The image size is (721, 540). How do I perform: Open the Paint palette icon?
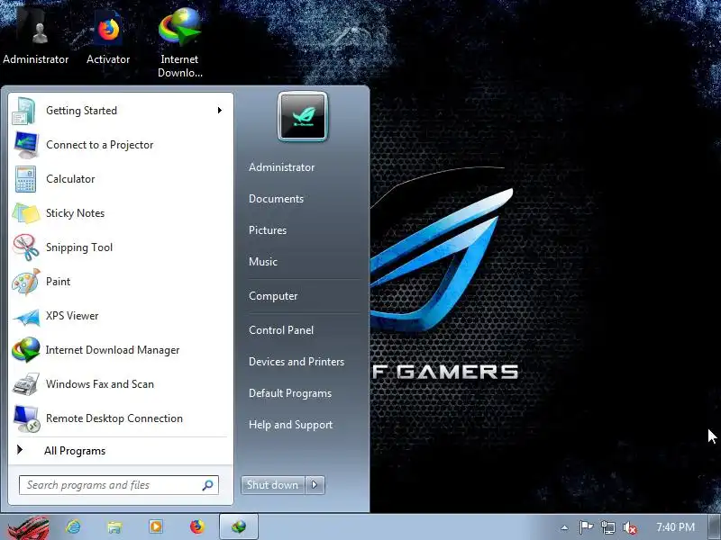[26, 282]
